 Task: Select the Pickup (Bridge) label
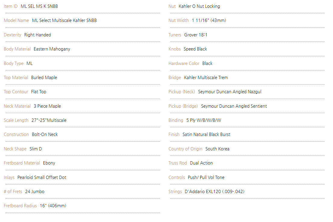(x=183, y=106)
